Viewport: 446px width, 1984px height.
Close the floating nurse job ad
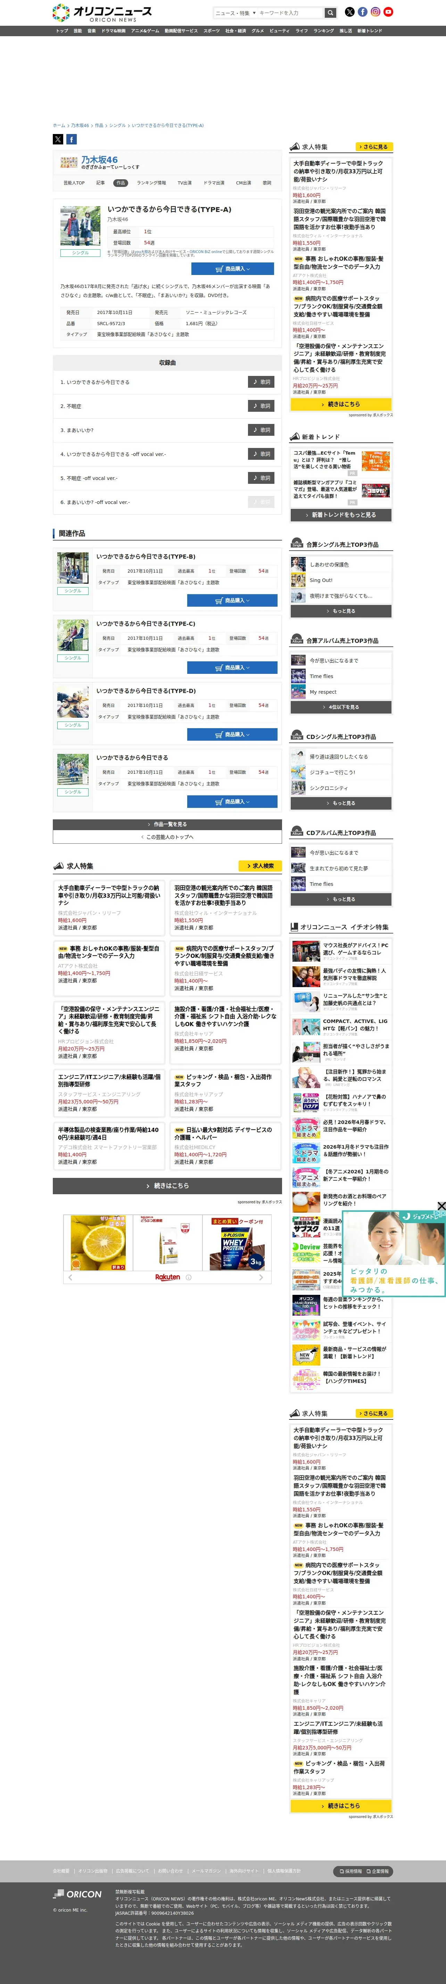tap(441, 1206)
